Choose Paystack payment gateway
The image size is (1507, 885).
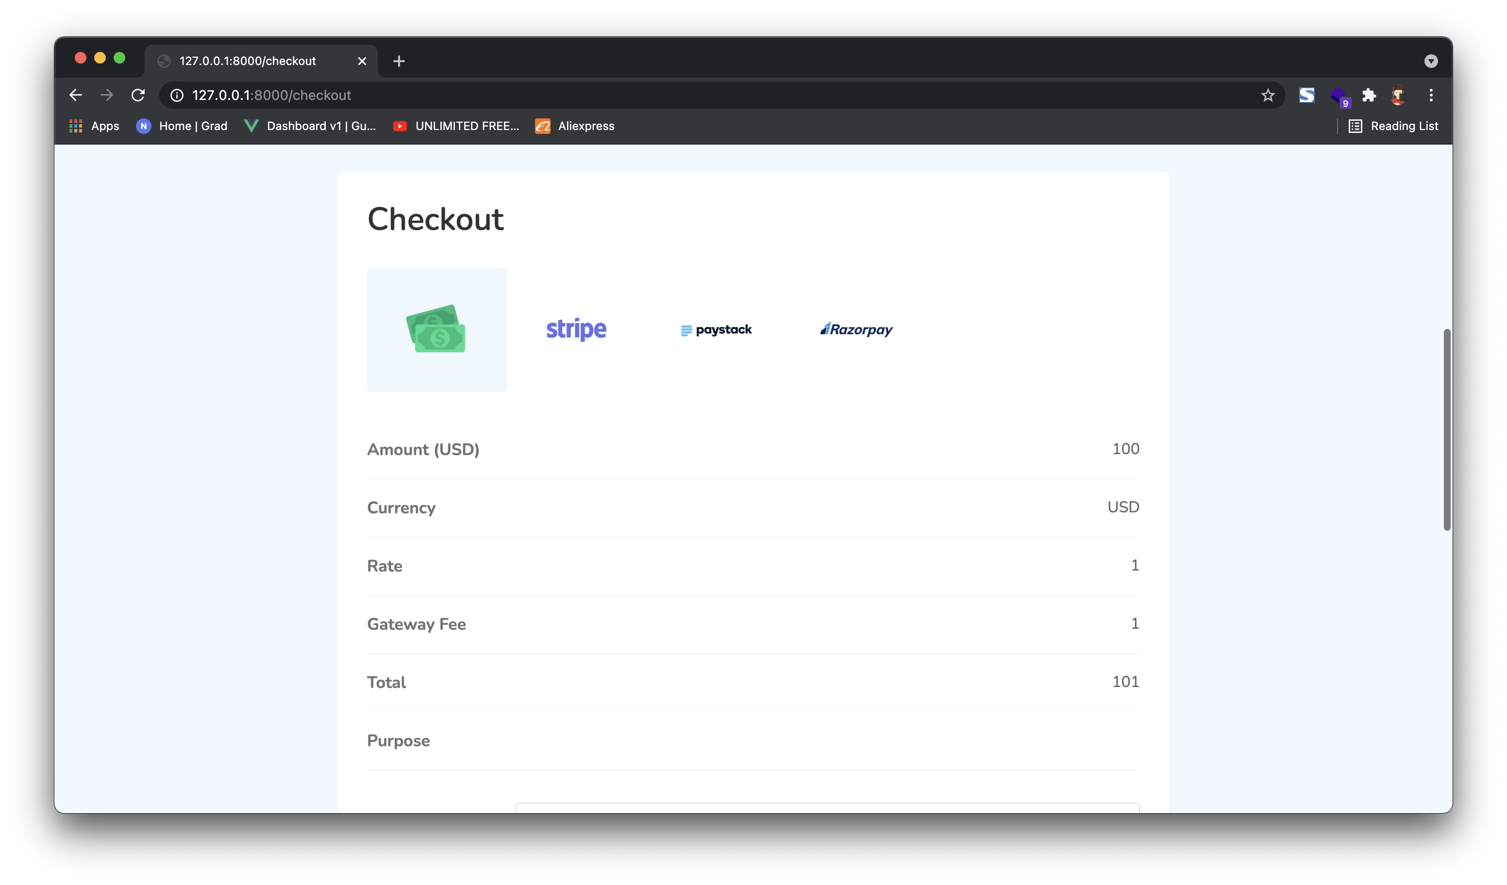pyautogui.click(x=716, y=329)
